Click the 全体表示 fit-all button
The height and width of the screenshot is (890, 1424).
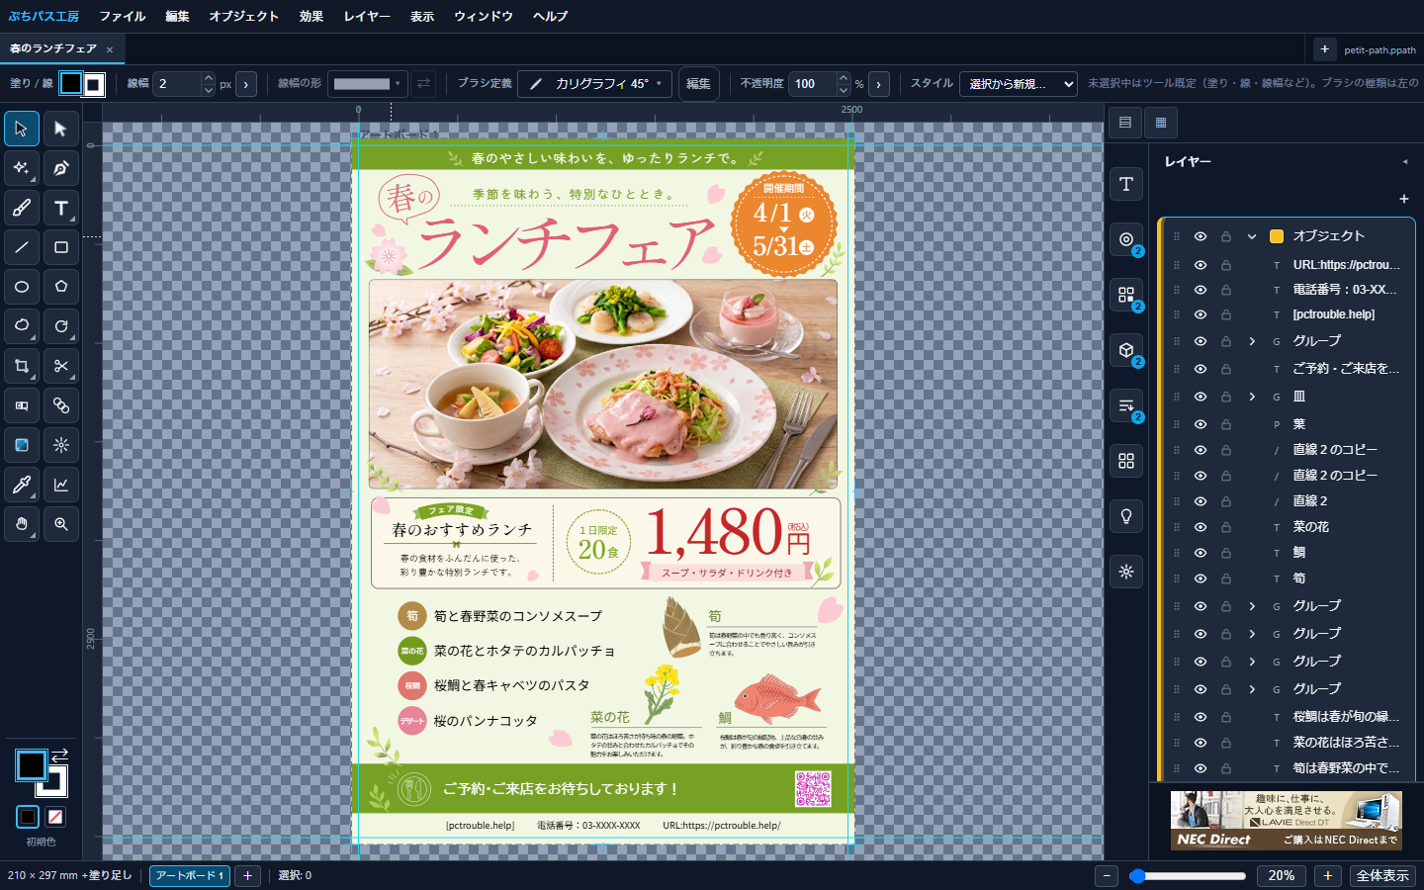[x=1382, y=875]
